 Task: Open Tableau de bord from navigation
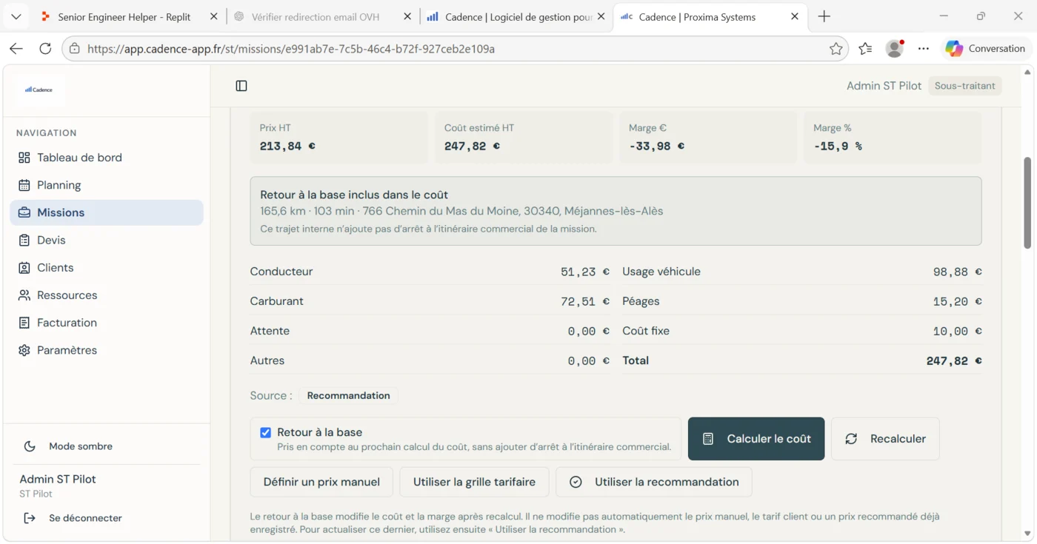(107, 158)
